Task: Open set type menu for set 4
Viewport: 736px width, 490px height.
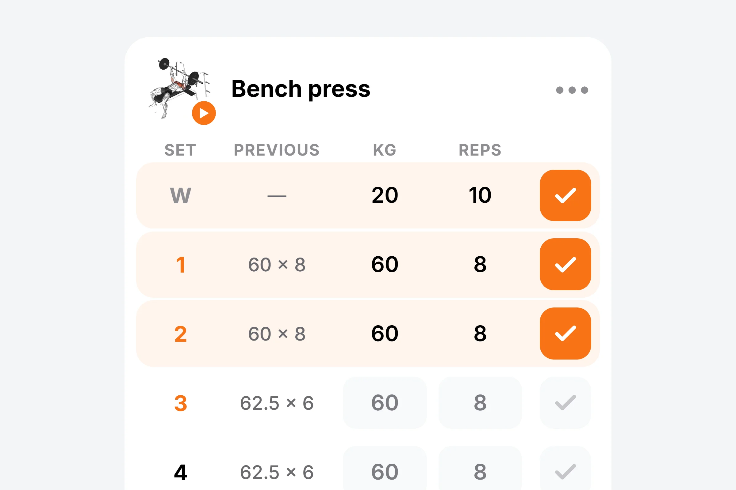Action: 181,472
